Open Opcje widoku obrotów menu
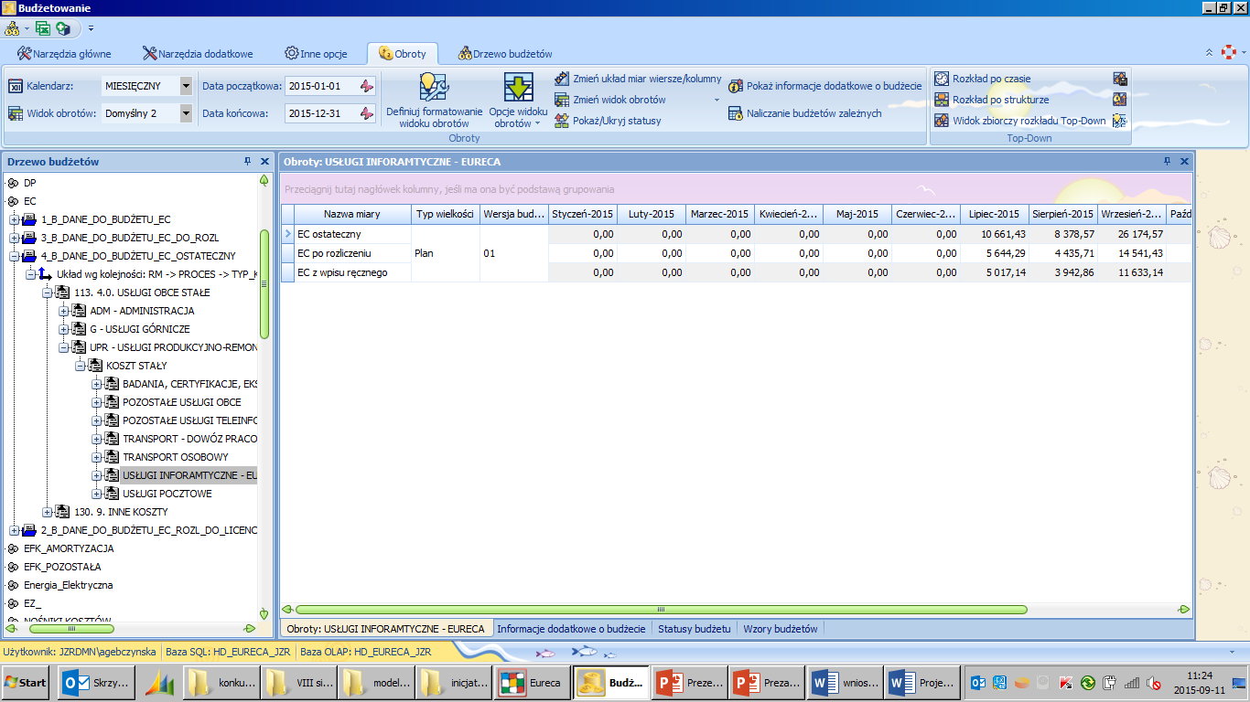Screen dimensions: 1250x702 point(518,100)
